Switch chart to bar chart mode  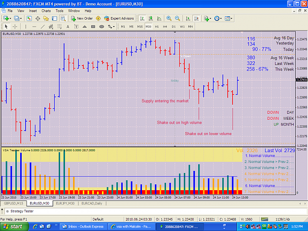pos(142,18)
